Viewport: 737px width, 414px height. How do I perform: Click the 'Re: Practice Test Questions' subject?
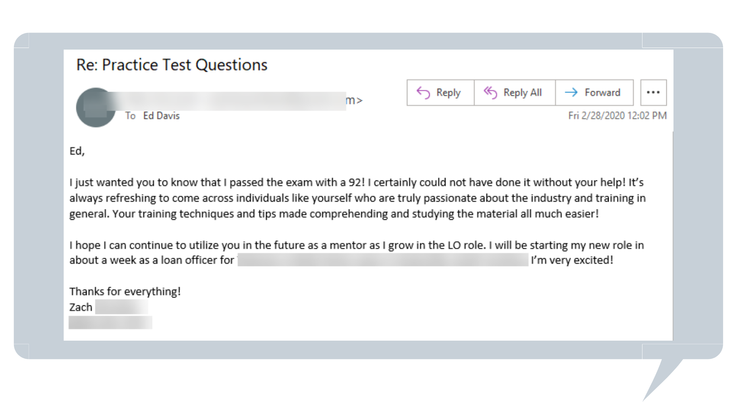click(172, 65)
